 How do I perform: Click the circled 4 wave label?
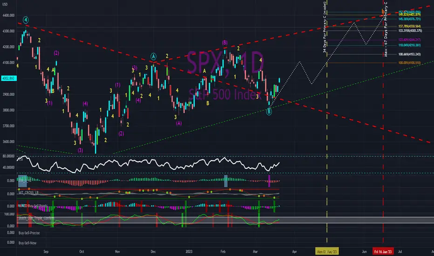26,20
